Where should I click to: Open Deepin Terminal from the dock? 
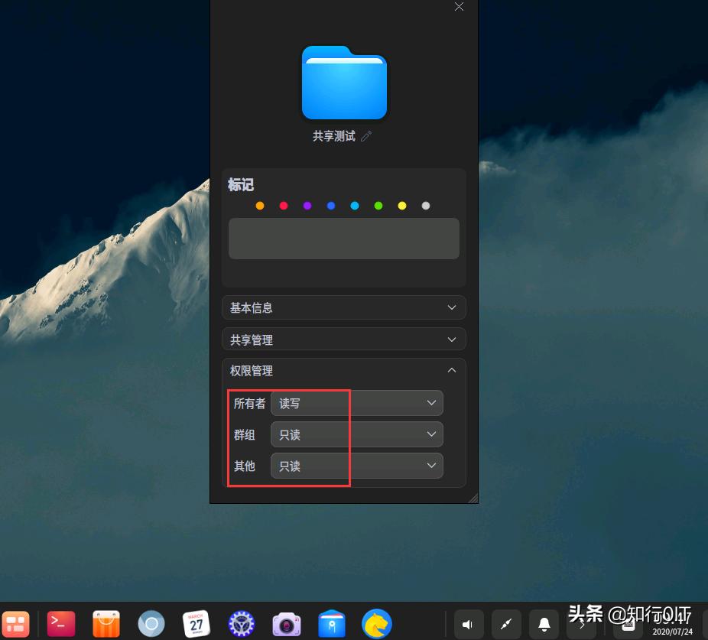coord(61,624)
